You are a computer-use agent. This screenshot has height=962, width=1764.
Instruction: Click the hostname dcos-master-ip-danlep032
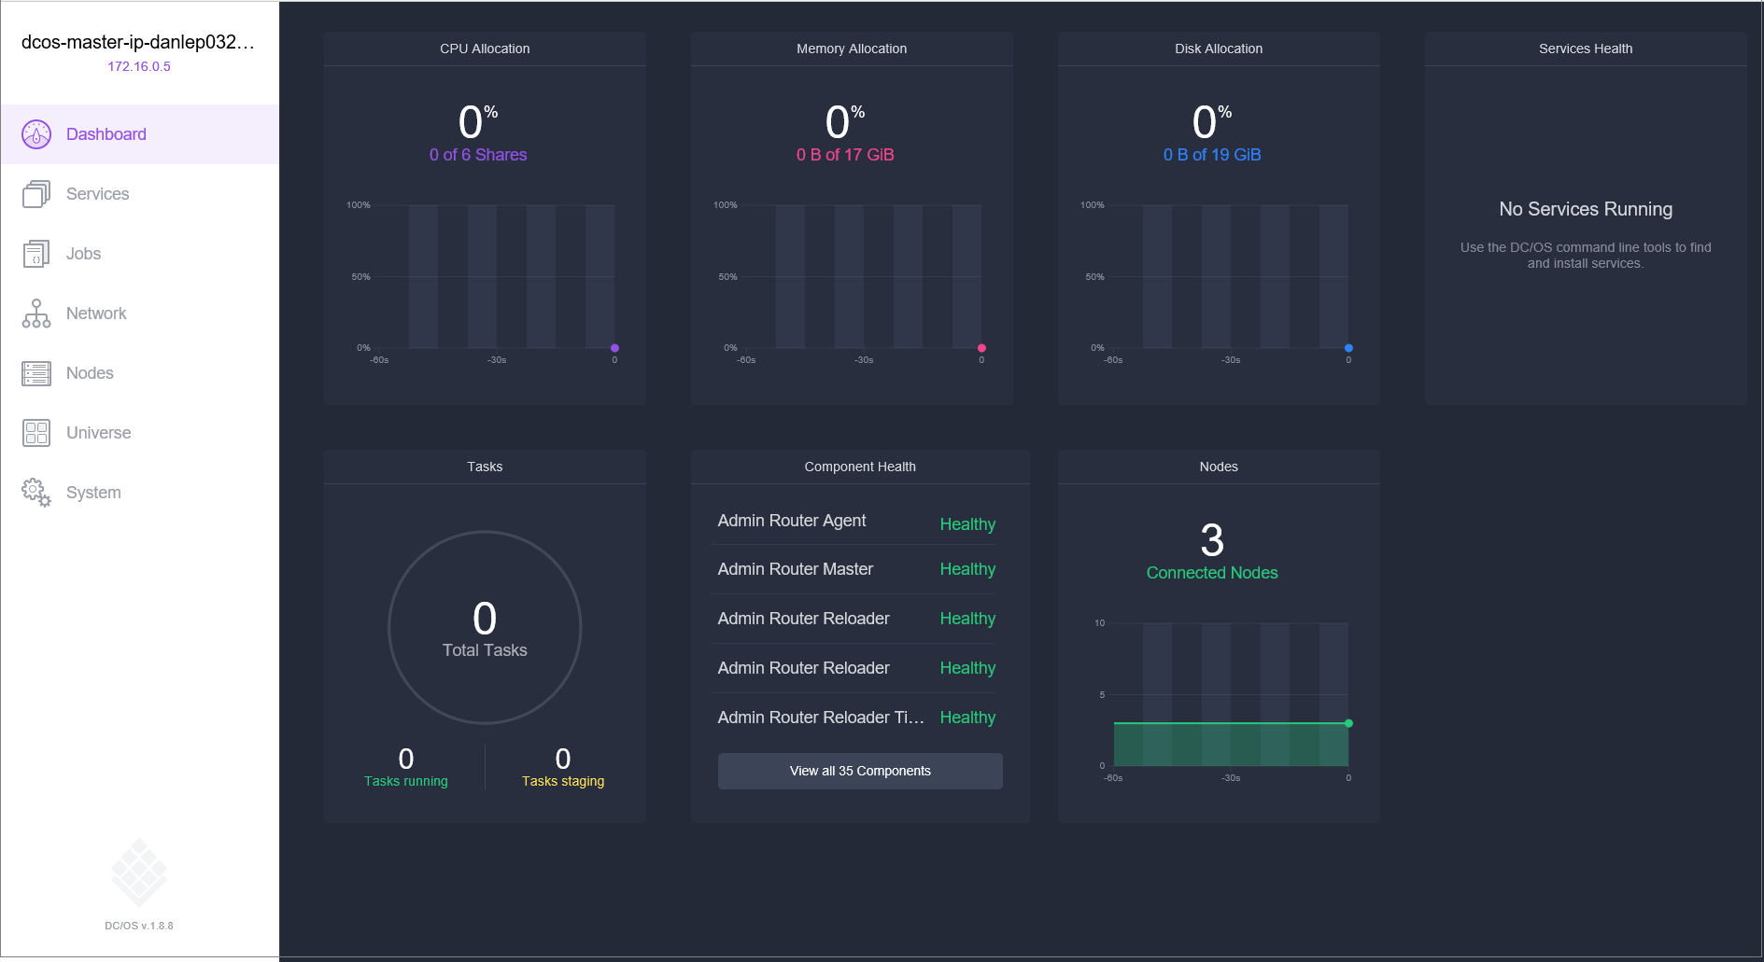[x=138, y=41]
